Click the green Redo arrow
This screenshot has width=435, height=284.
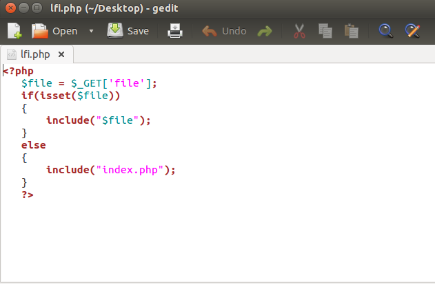[265, 31]
